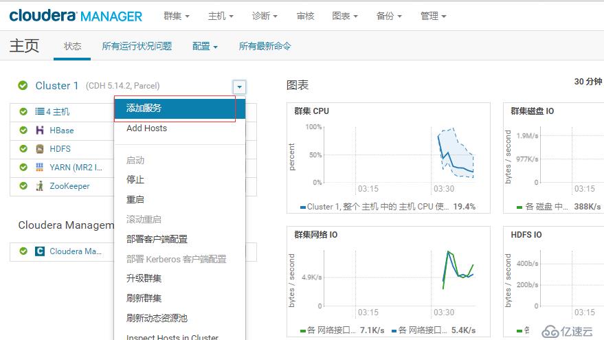This screenshot has height=340, width=604.
Task: Open the 审核 page from top navigation
Action: (306, 16)
